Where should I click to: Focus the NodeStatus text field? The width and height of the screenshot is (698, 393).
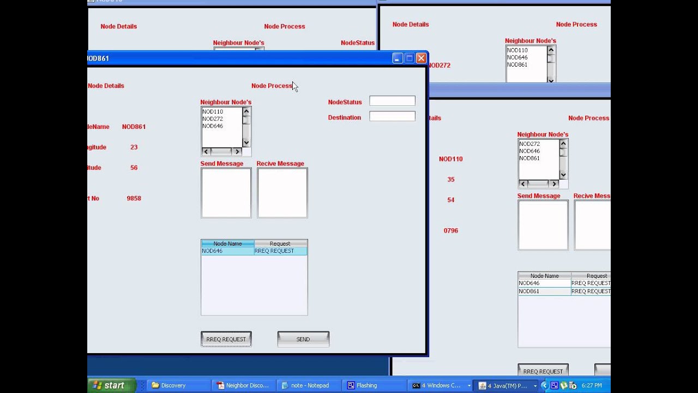[392, 101]
